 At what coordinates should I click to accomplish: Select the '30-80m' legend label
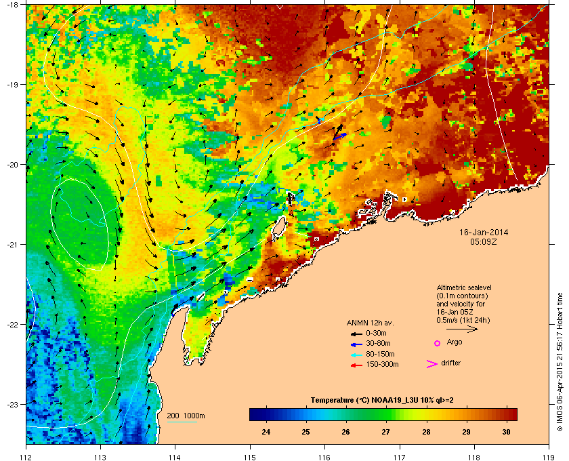pos(378,343)
